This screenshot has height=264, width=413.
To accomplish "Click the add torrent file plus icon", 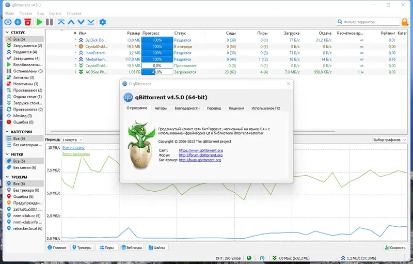I will coord(18,22).
